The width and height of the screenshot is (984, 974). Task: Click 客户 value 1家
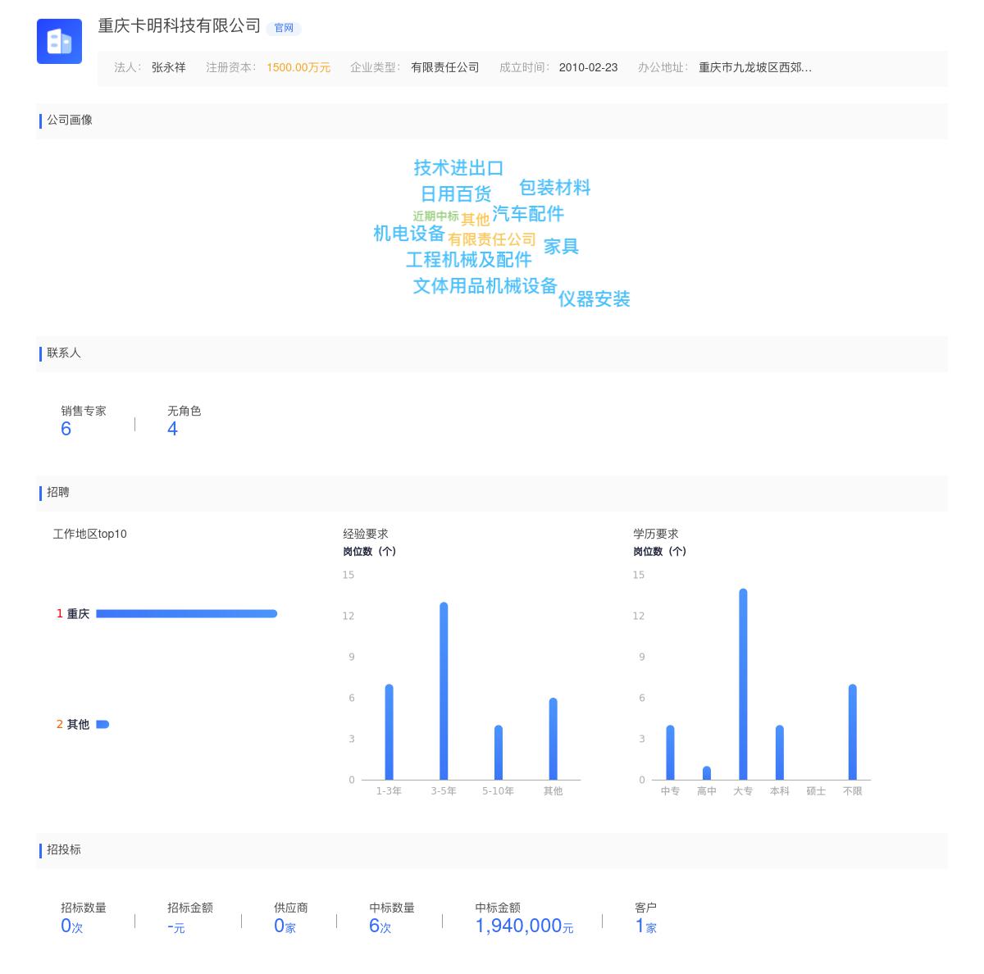pos(646,926)
